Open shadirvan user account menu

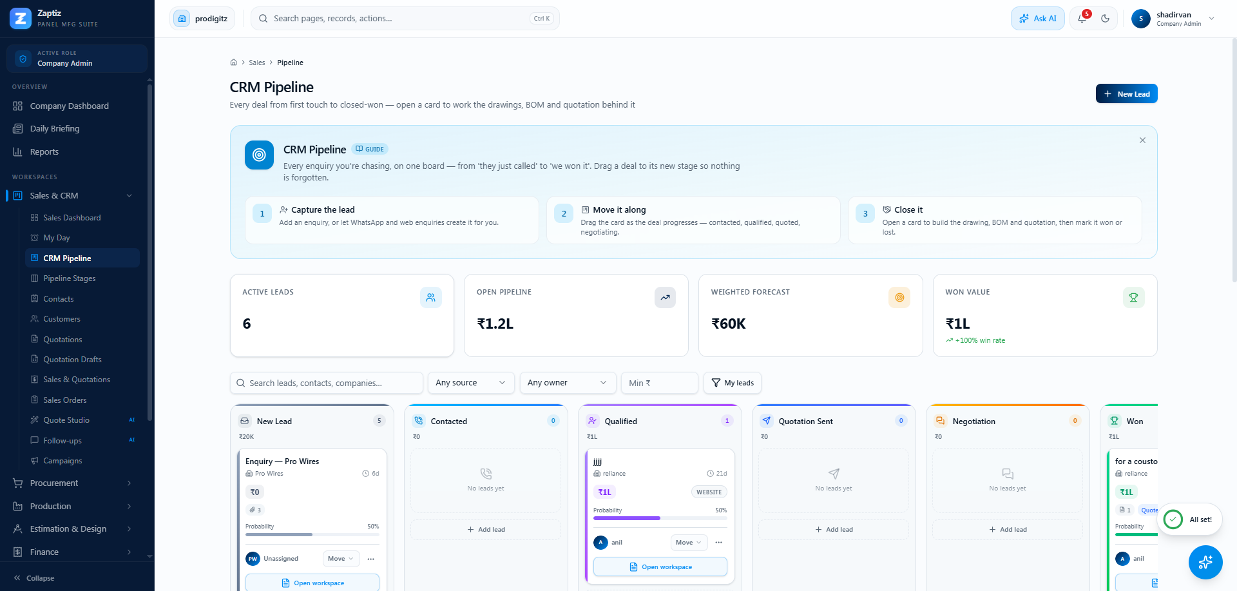(x=1173, y=19)
